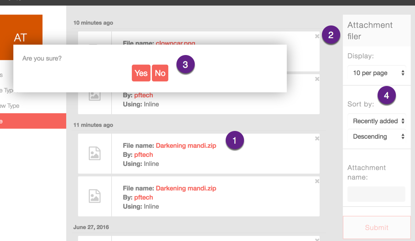This screenshot has width=415, height=241.
Task: Open the lower Darkening mandi.zip file link
Action: [x=186, y=188]
